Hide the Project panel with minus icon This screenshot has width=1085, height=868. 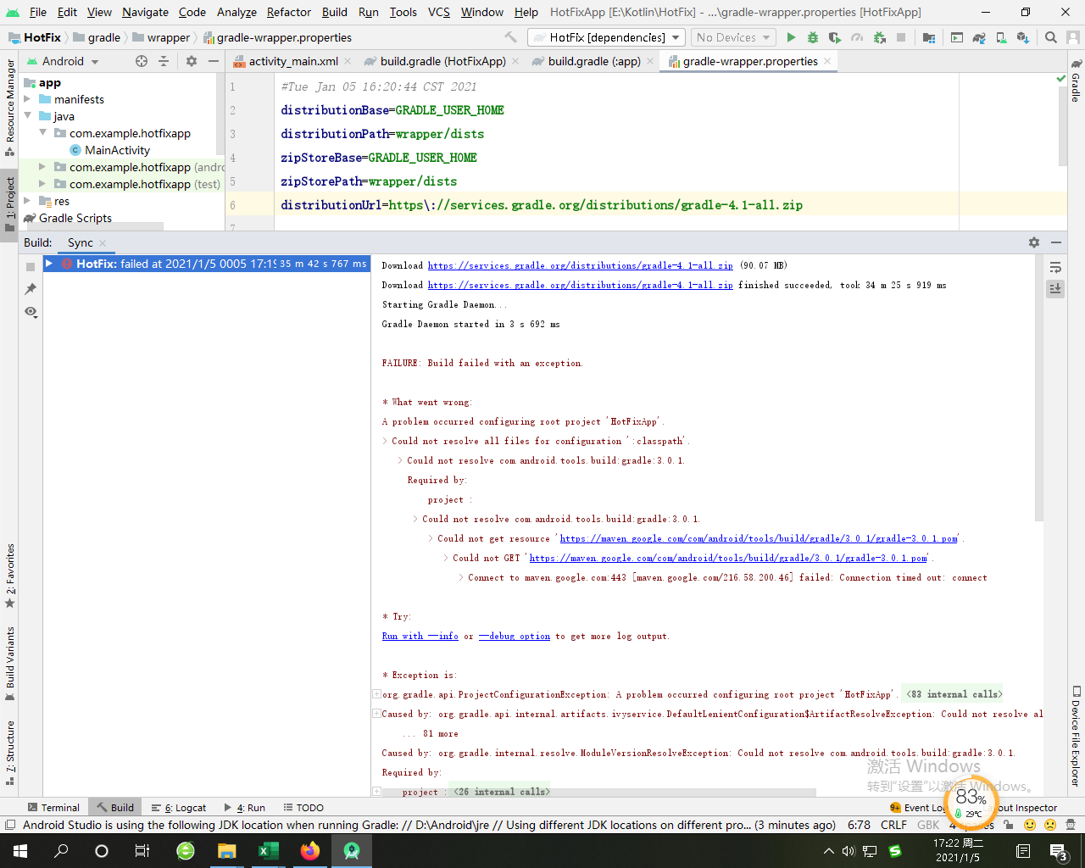214,61
